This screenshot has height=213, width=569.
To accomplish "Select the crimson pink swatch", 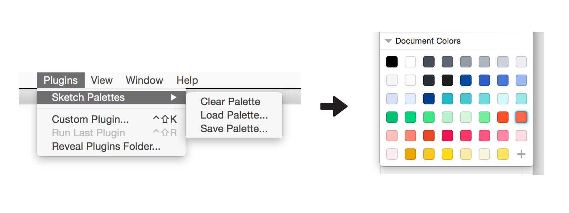I will (x=447, y=136).
